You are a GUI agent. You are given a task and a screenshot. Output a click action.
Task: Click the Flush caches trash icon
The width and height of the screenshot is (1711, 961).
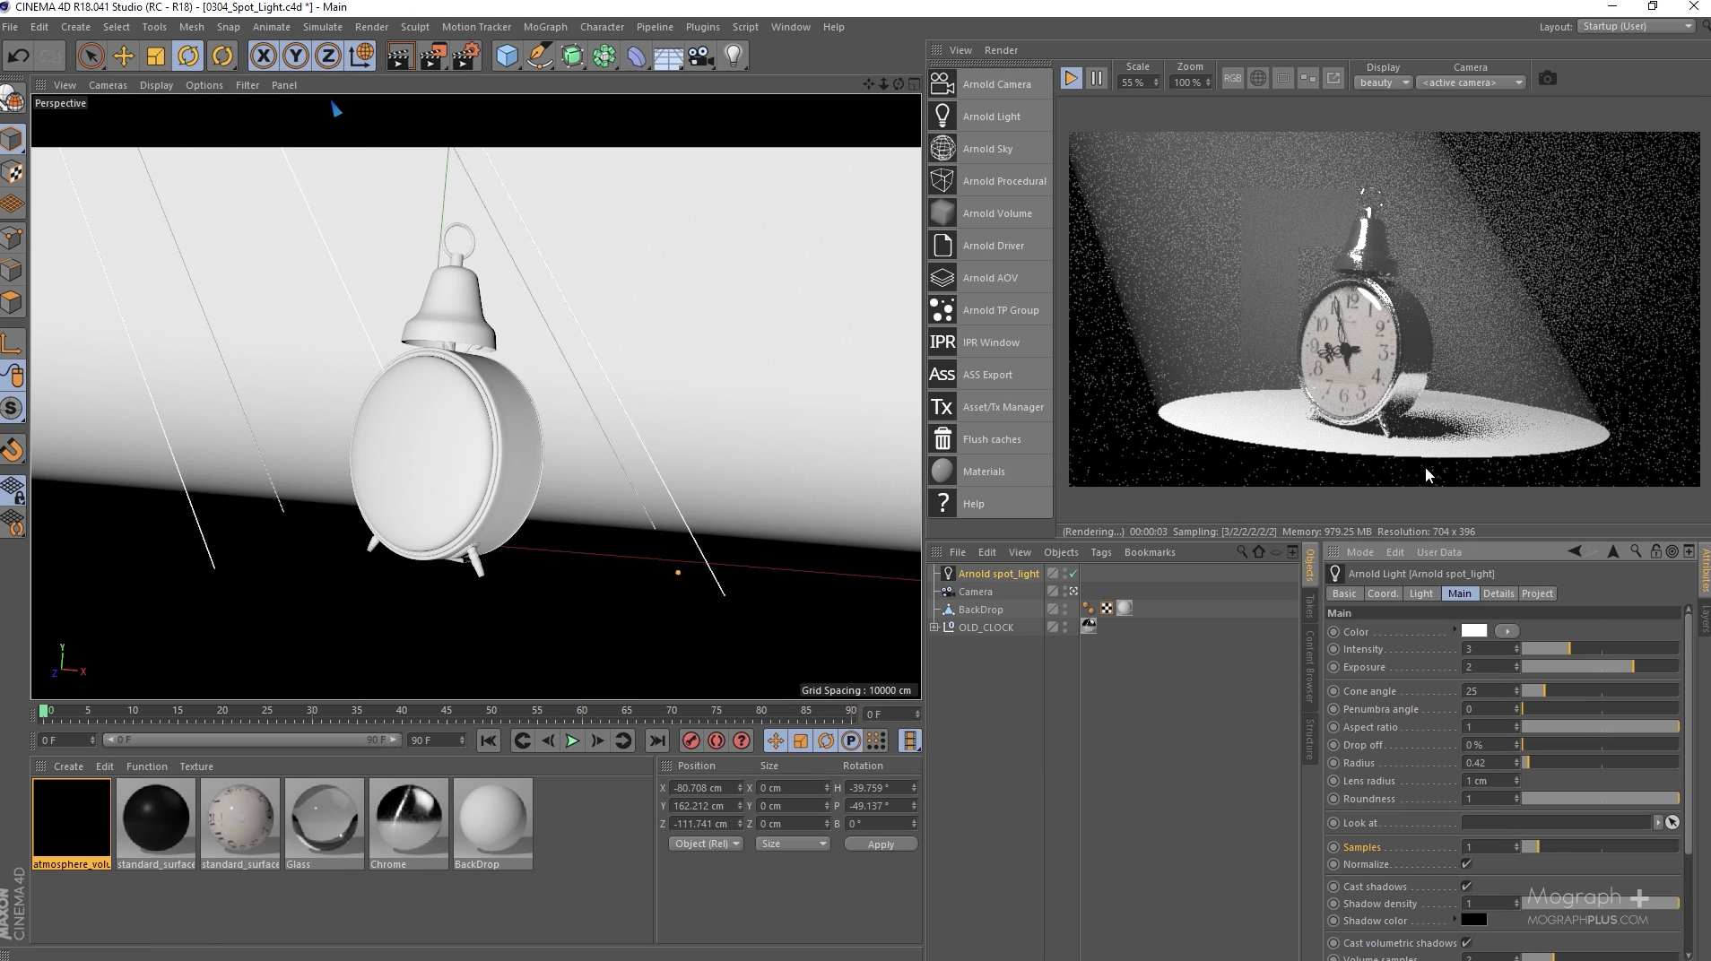point(942,439)
